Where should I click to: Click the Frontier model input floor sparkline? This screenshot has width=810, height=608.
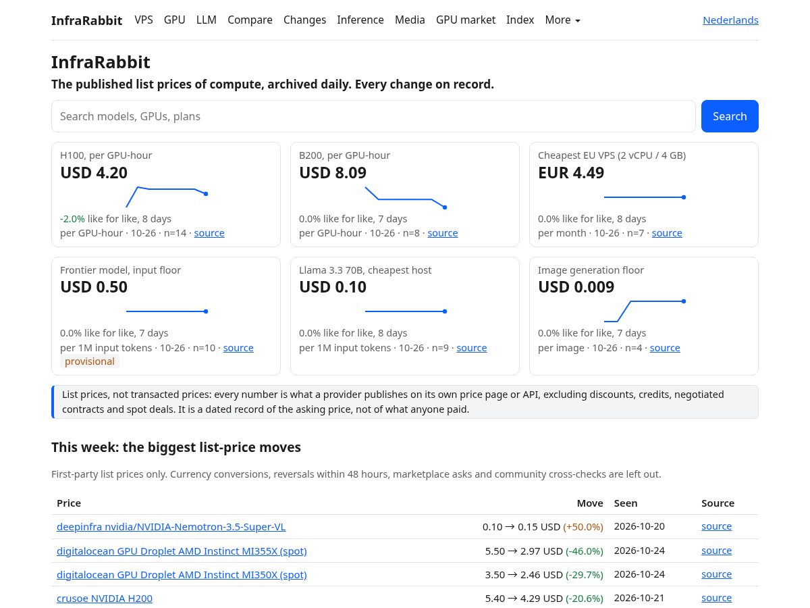(x=167, y=311)
